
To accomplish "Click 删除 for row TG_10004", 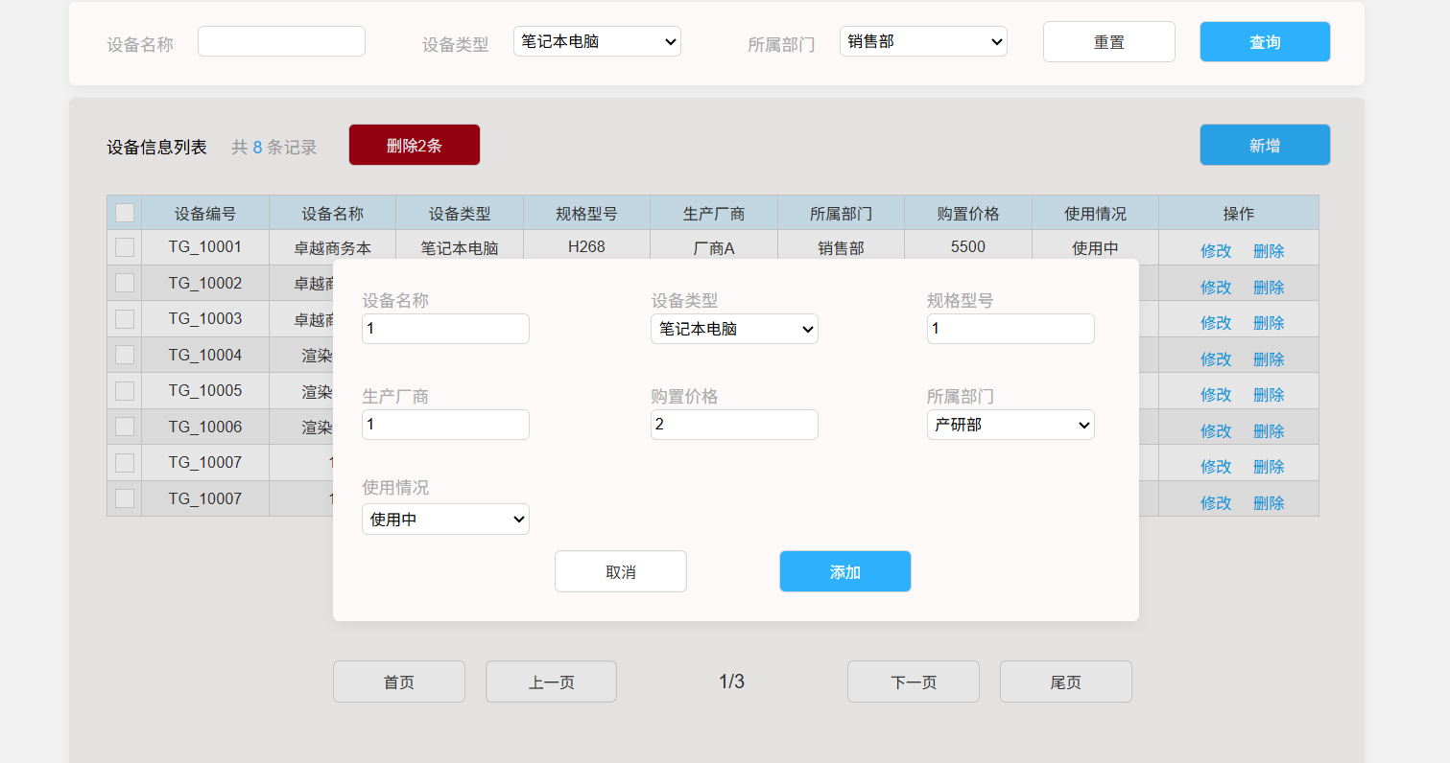I will 1269,358.
